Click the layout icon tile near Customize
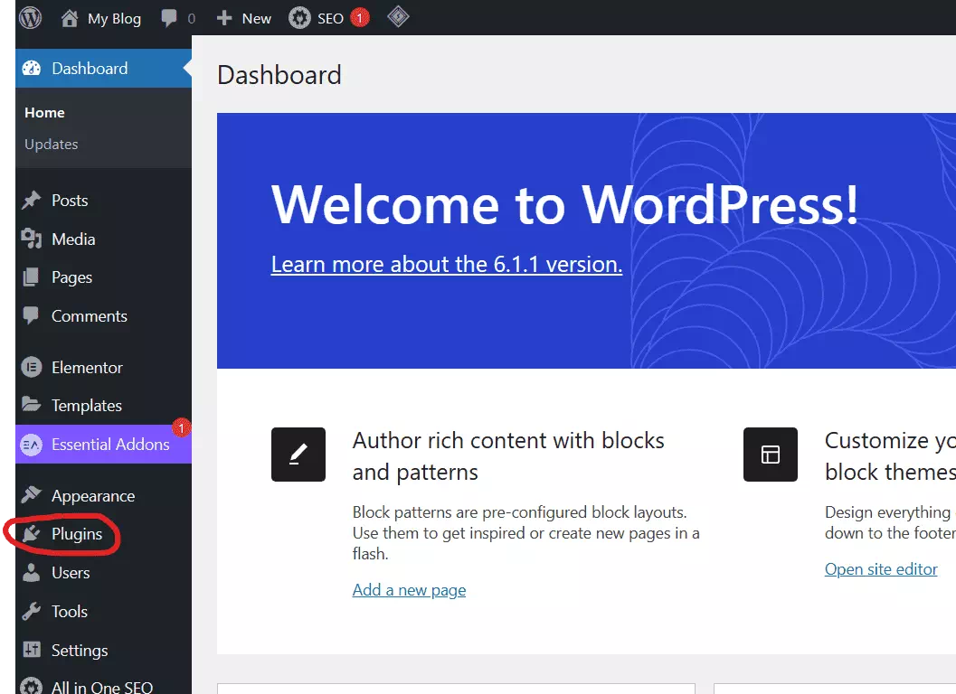956x694 pixels. 770,455
